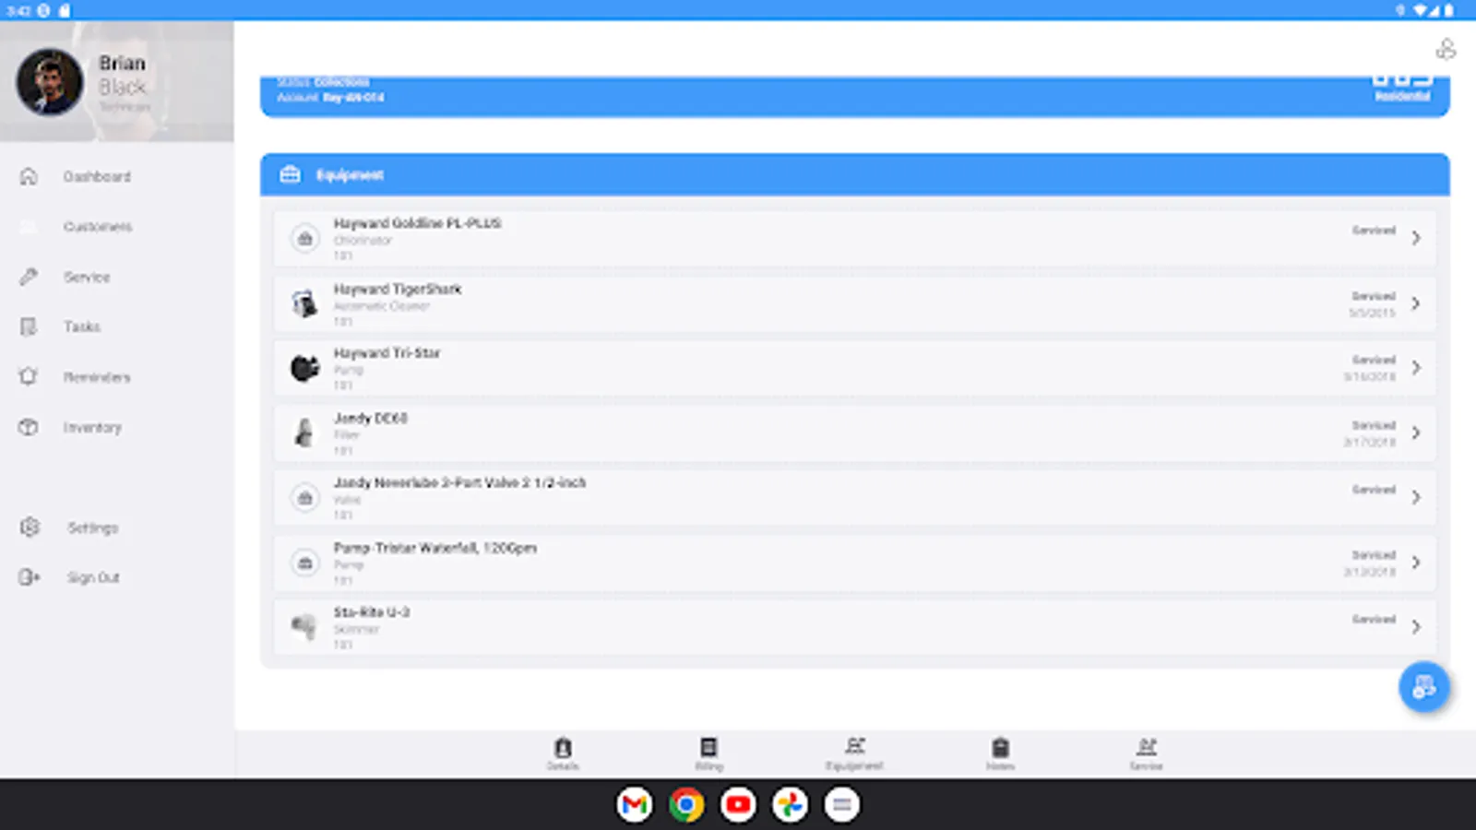The image size is (1476, 830).
Task: Open the Hayward Tri-Star pump row
Action: (x=854, y=368)
